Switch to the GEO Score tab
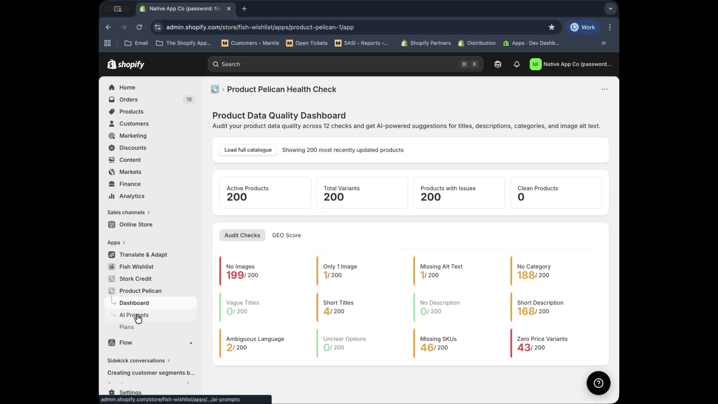The height and width of the screenshot is (404, 718). point(286,235)
